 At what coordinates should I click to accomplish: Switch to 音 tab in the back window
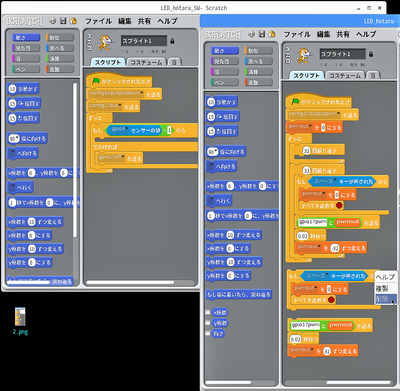click(x=174, y=62)
